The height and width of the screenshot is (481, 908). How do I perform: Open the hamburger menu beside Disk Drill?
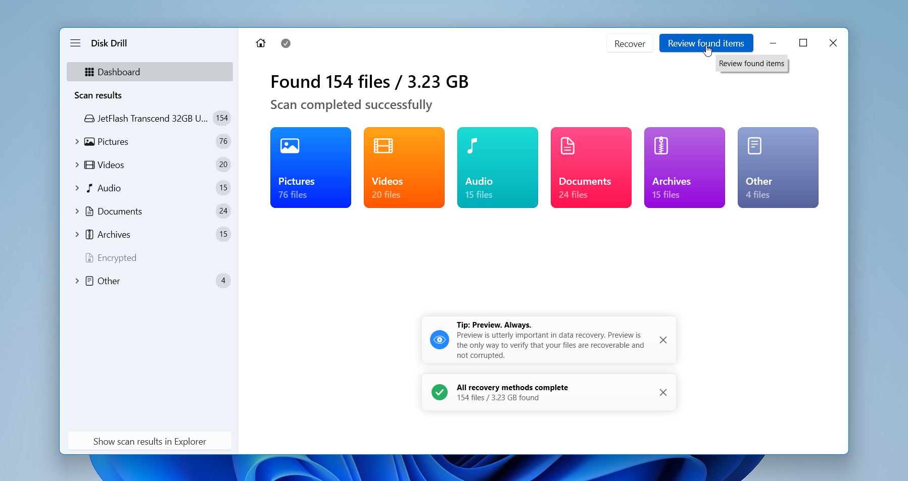coord(75,43)
